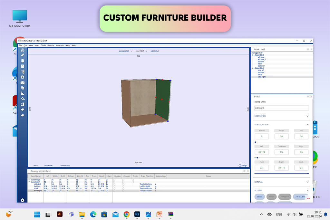
Task: Click the Add to Library button
Action: click(x=300, y=197)
